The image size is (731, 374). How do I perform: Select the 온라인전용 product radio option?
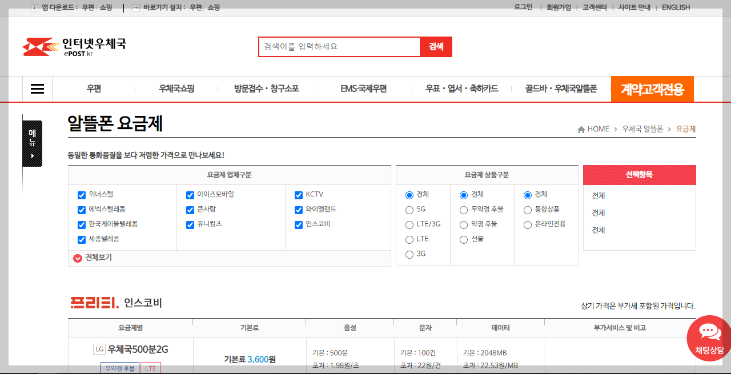pyautogui.click(x=527, y=224)
